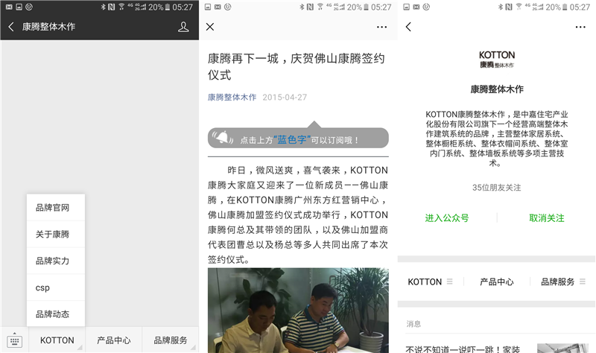Screen dimensions: 596x353
Task: Tap the article date 2015-04-27
Action: click(285, 98)
